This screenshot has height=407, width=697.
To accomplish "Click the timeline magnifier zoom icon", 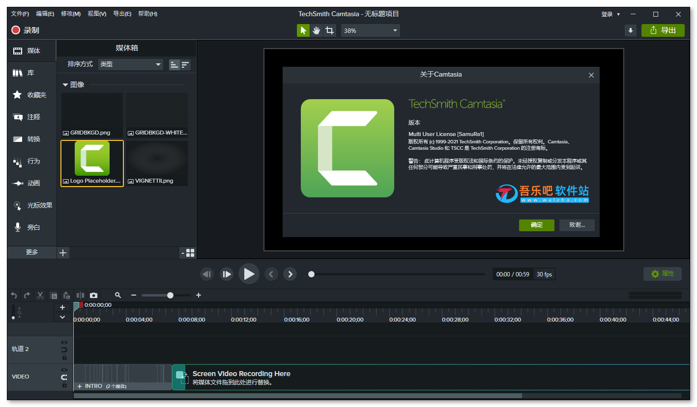I will tap(118, 295).
